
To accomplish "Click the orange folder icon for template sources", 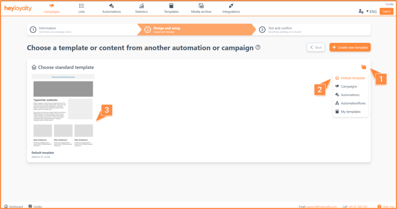I will point(364,67).
